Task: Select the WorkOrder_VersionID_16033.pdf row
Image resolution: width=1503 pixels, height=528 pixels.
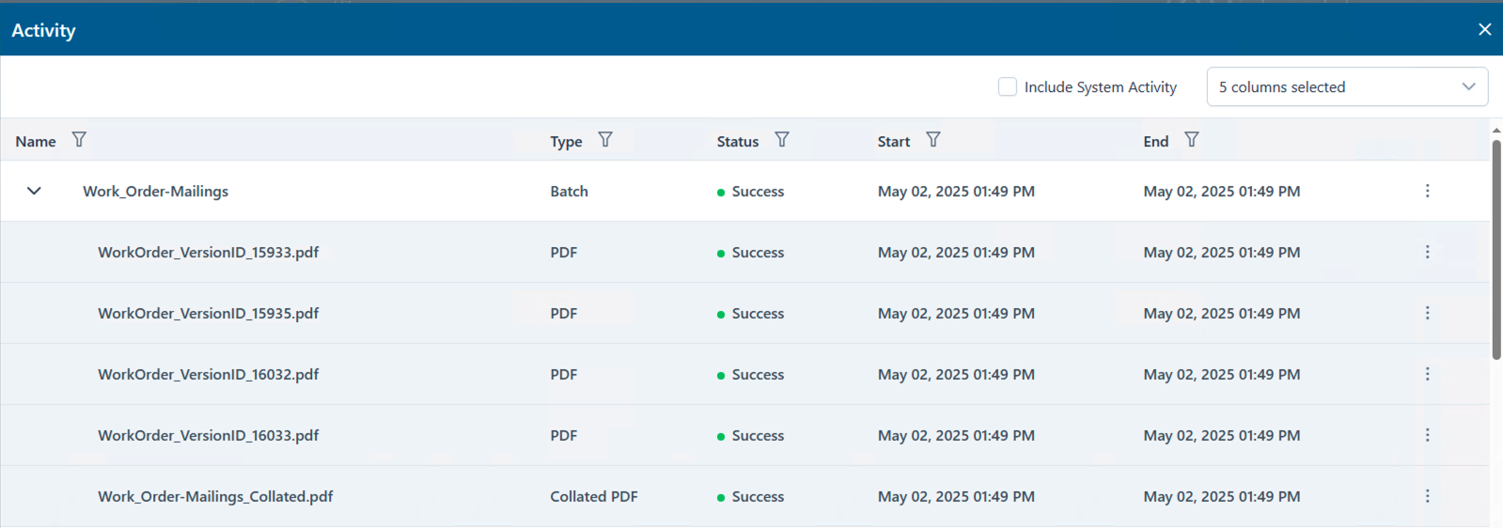Action: pos(744,435)
